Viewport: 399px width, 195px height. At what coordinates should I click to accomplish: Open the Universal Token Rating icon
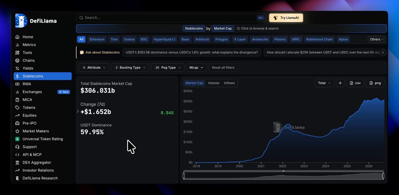[17, 139]
